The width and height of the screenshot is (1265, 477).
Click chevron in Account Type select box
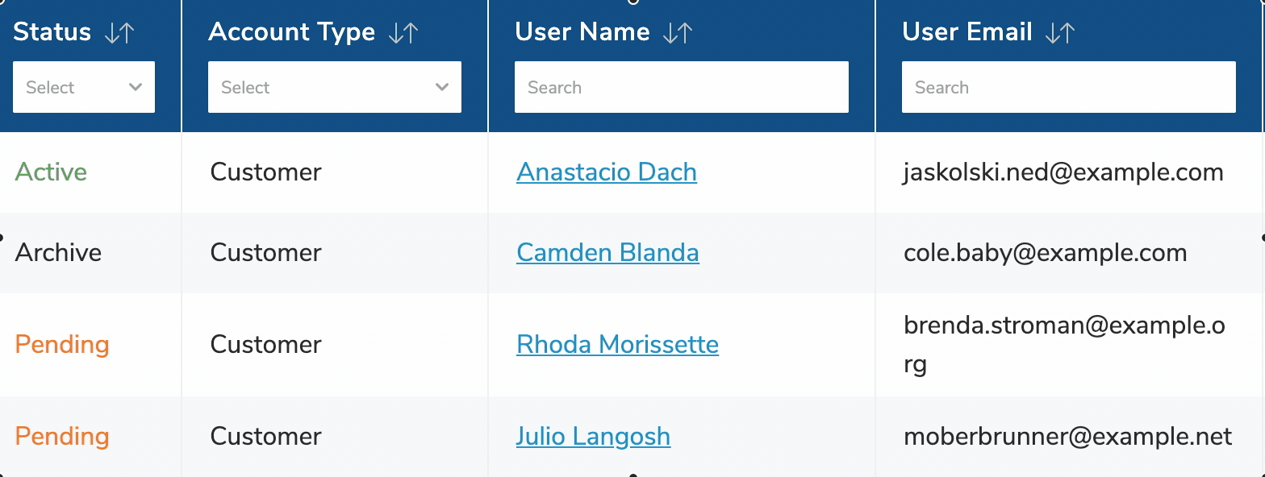tap(442, 87)
